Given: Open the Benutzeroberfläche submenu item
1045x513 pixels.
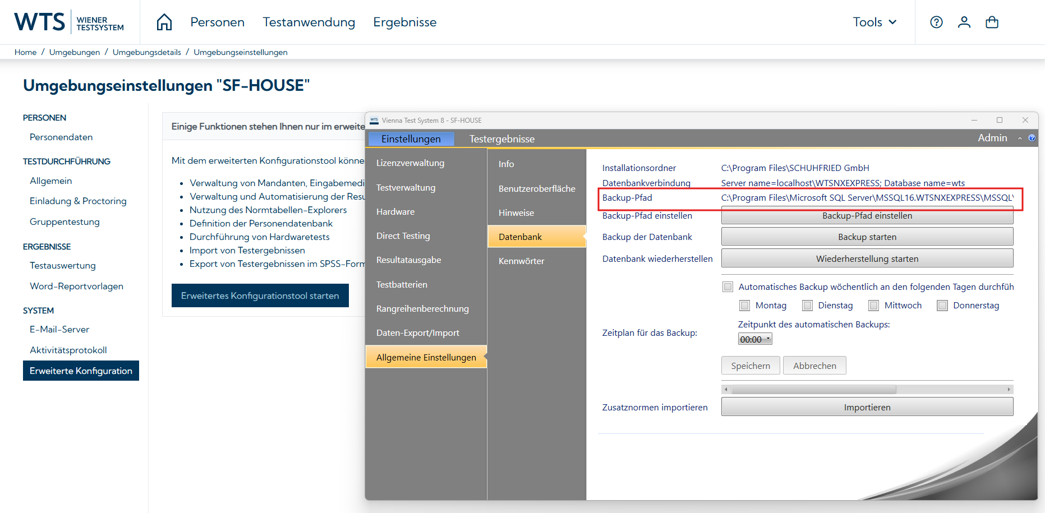Looking at the screenshot, I should coord(537,189).
